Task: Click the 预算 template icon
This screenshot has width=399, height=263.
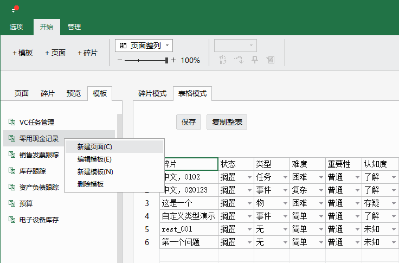Action: [x=12, y=204]
